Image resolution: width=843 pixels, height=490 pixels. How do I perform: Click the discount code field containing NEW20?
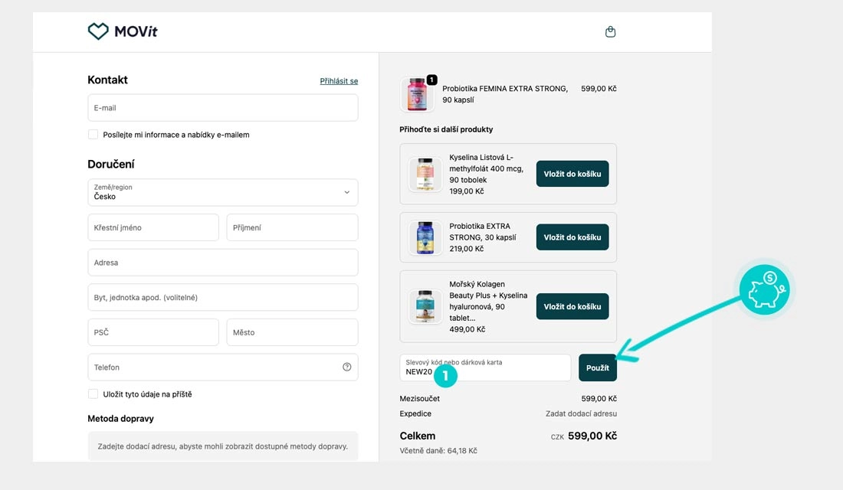[x=485, y=367]
